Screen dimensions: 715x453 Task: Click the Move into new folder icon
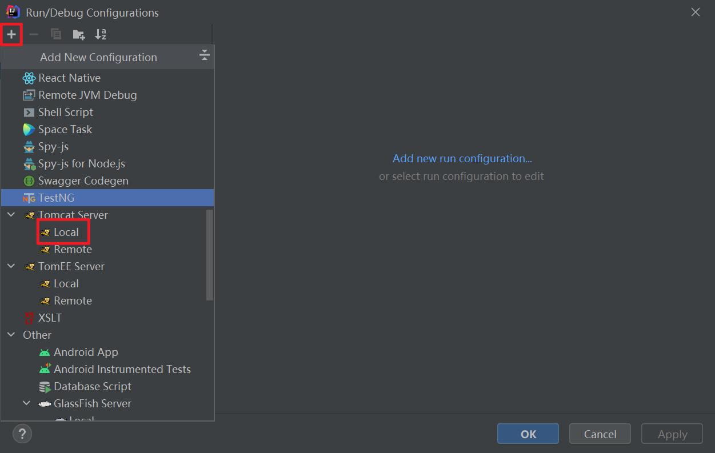[x=79, y=35]
